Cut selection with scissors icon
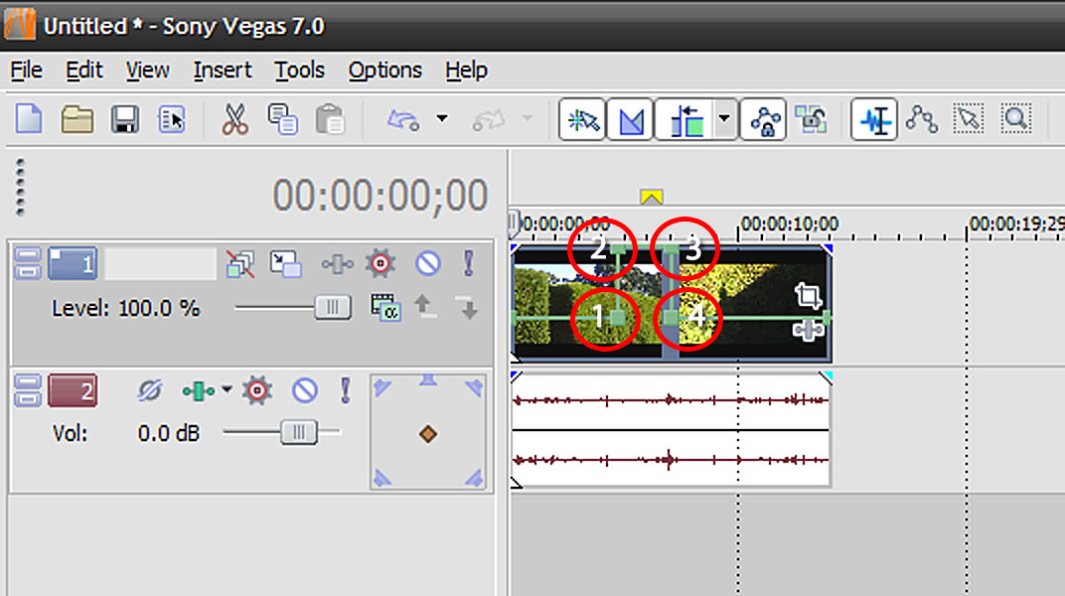 (x=234, y=119)
